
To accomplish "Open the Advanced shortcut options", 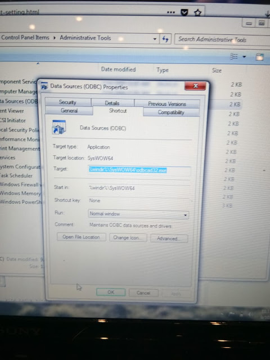I will point(169,238).
